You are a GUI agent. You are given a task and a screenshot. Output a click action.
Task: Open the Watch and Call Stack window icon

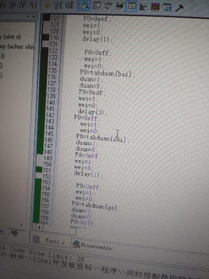click(96, 6)
